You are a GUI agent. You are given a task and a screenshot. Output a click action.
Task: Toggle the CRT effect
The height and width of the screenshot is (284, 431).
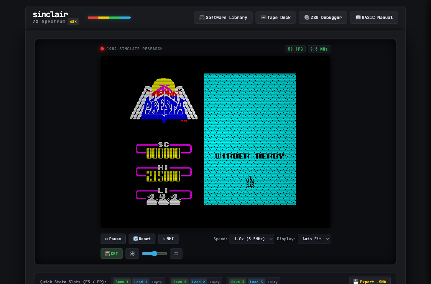click(x=111, y=254)
